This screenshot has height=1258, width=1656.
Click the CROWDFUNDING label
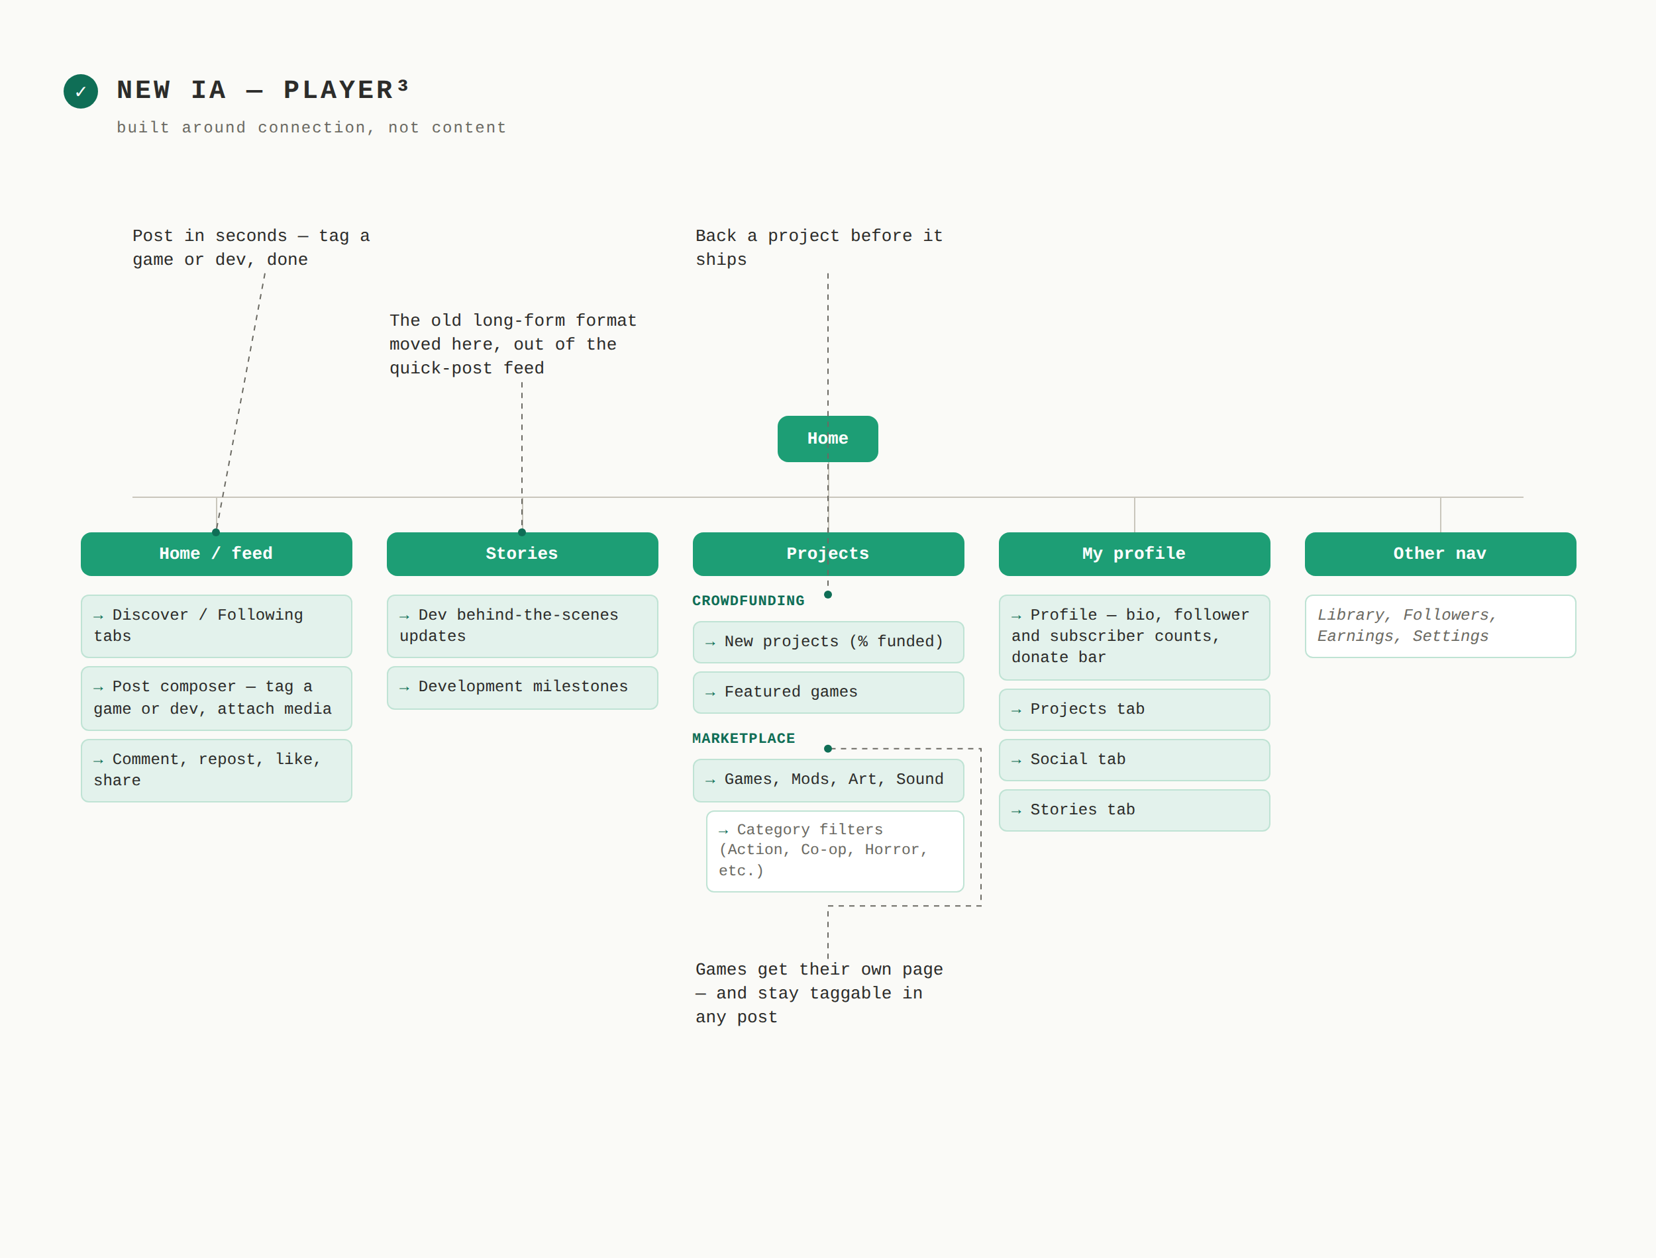[749, 601]
